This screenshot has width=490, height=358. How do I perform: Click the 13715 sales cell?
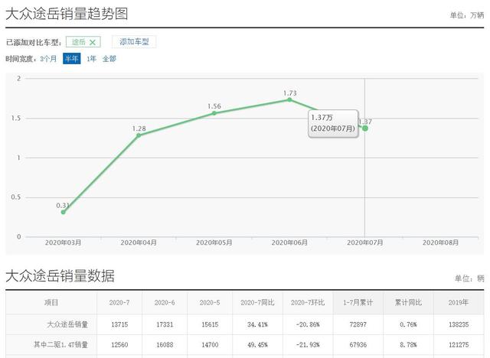pyautogui.click(x=119, y=324)
